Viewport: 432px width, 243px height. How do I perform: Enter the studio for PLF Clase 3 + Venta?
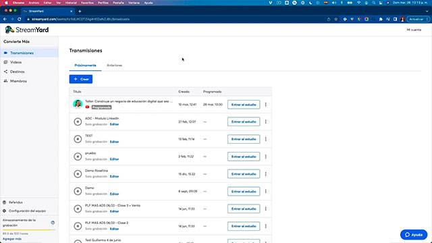(244, 209)
